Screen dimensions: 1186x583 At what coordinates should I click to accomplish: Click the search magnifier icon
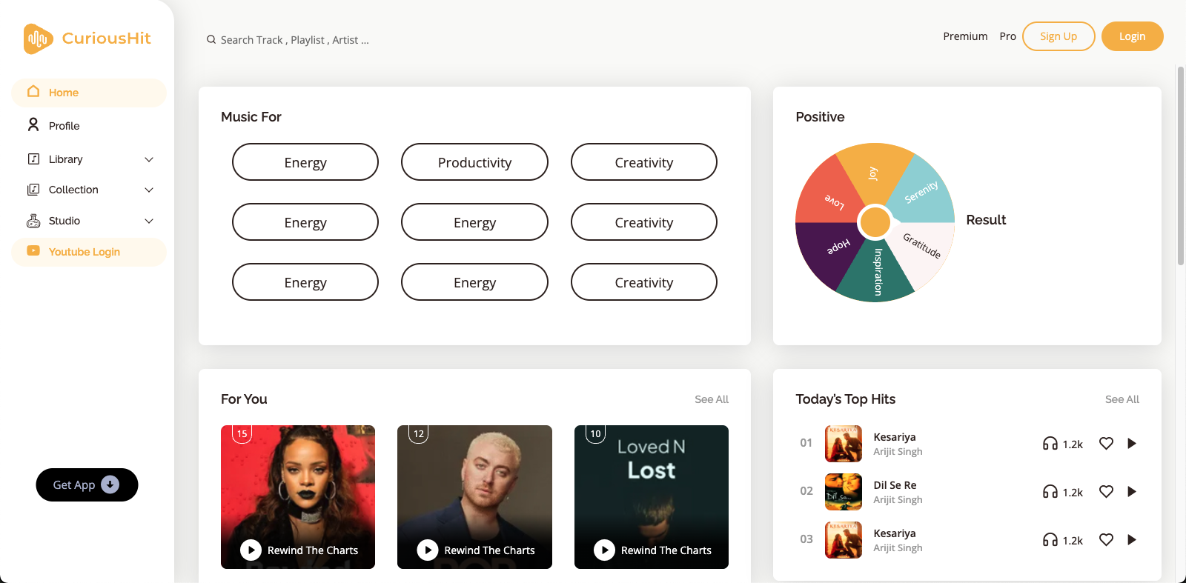click(211, 40)
